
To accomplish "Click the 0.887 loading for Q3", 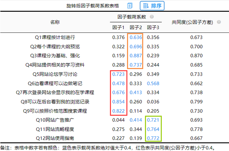I will click(x=136, y=56).
